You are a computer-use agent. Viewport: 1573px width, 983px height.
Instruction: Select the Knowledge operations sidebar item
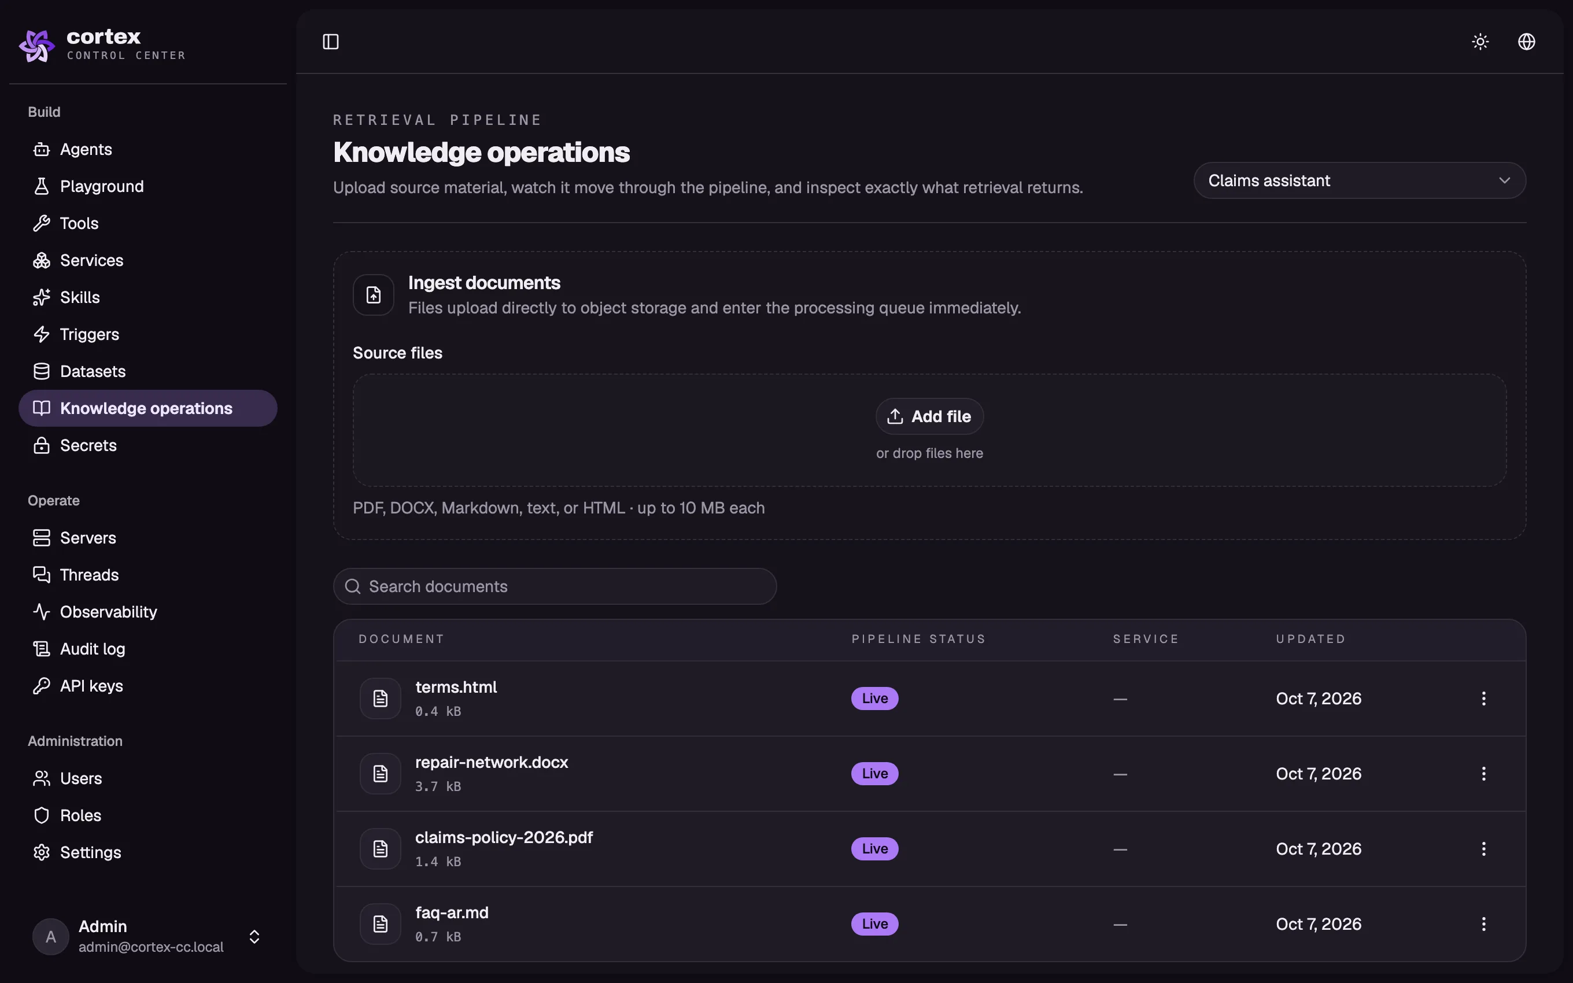point(147,408)
